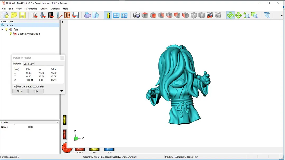
Task: Click the grayed camera icon
Action: tap(218, 15)
